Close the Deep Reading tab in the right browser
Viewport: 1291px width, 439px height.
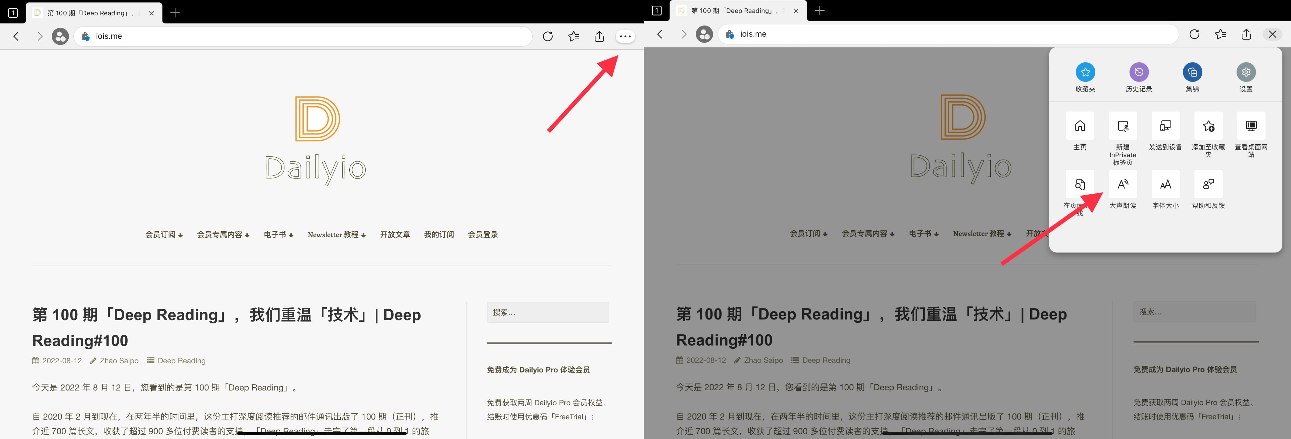click(796, 11)
